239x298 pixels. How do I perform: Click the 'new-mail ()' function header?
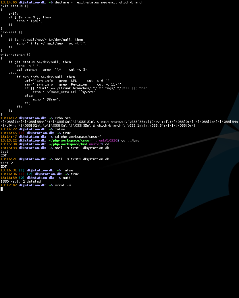11,32
